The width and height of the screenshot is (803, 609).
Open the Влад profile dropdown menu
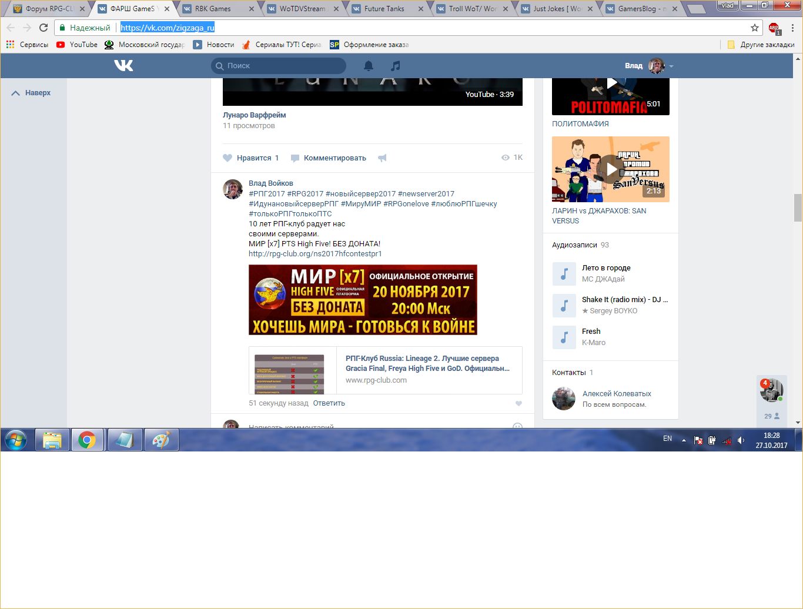[649, 66]
